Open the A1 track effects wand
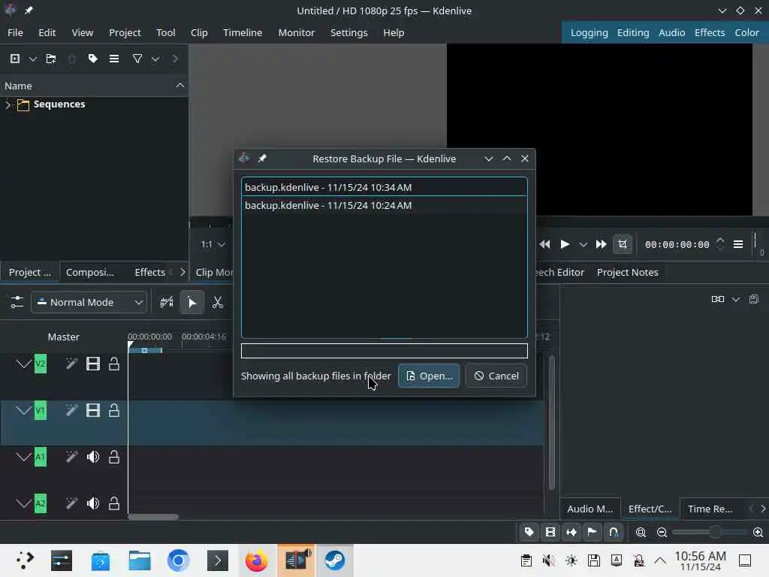The image size is (769, 577). tap(71, 458)
